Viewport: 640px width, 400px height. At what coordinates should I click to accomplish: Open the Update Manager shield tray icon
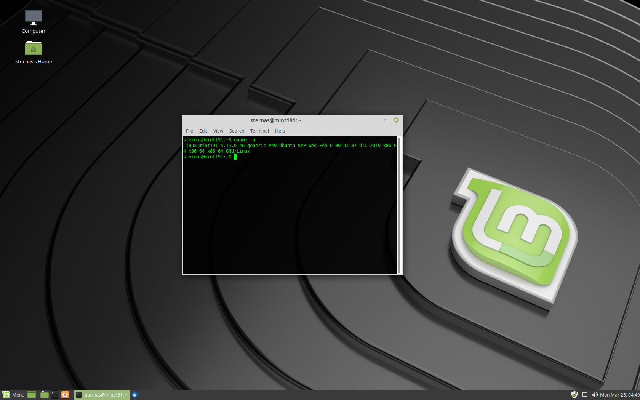[x=574, y=395]
